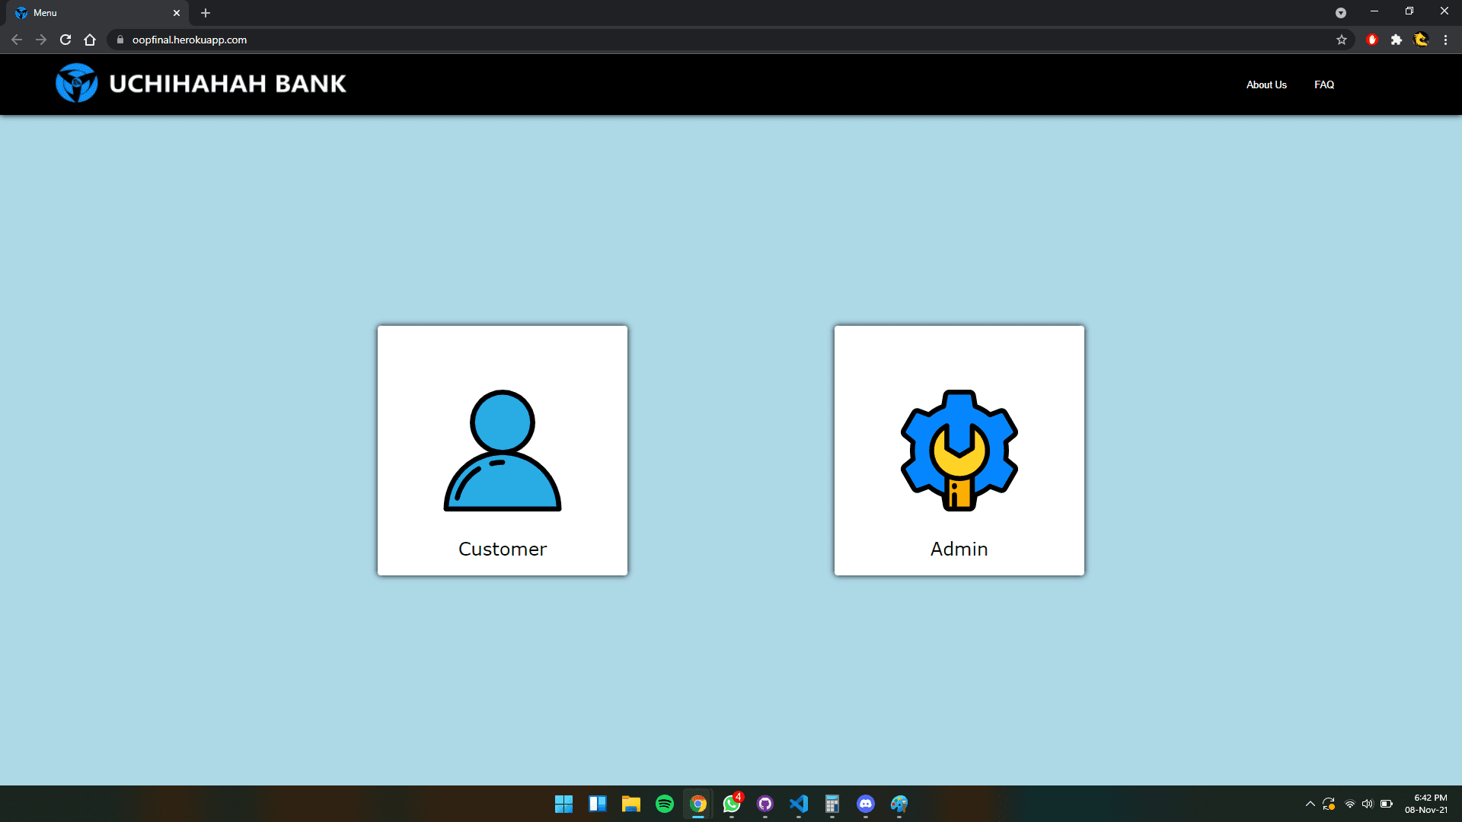Show hidden system tray icons
The width and height of the screenshot is (1462, 822).
(x=1310, y=804)
